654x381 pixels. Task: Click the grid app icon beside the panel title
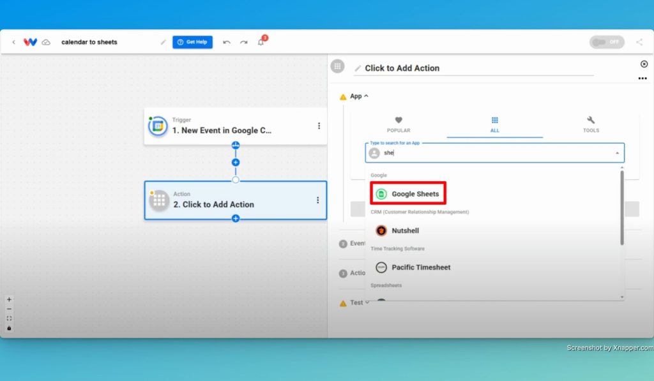(337, 66)
